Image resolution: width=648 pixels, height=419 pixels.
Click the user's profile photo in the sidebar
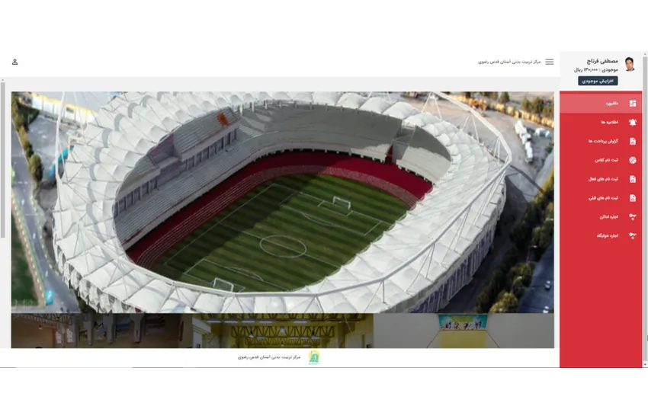(629, 64)
